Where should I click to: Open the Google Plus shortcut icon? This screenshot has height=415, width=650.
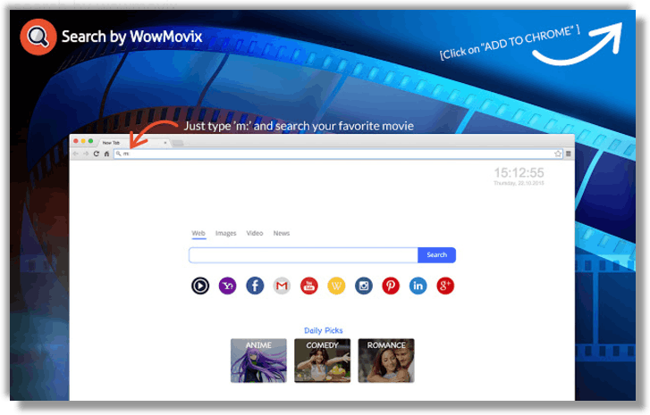[445, 286]
